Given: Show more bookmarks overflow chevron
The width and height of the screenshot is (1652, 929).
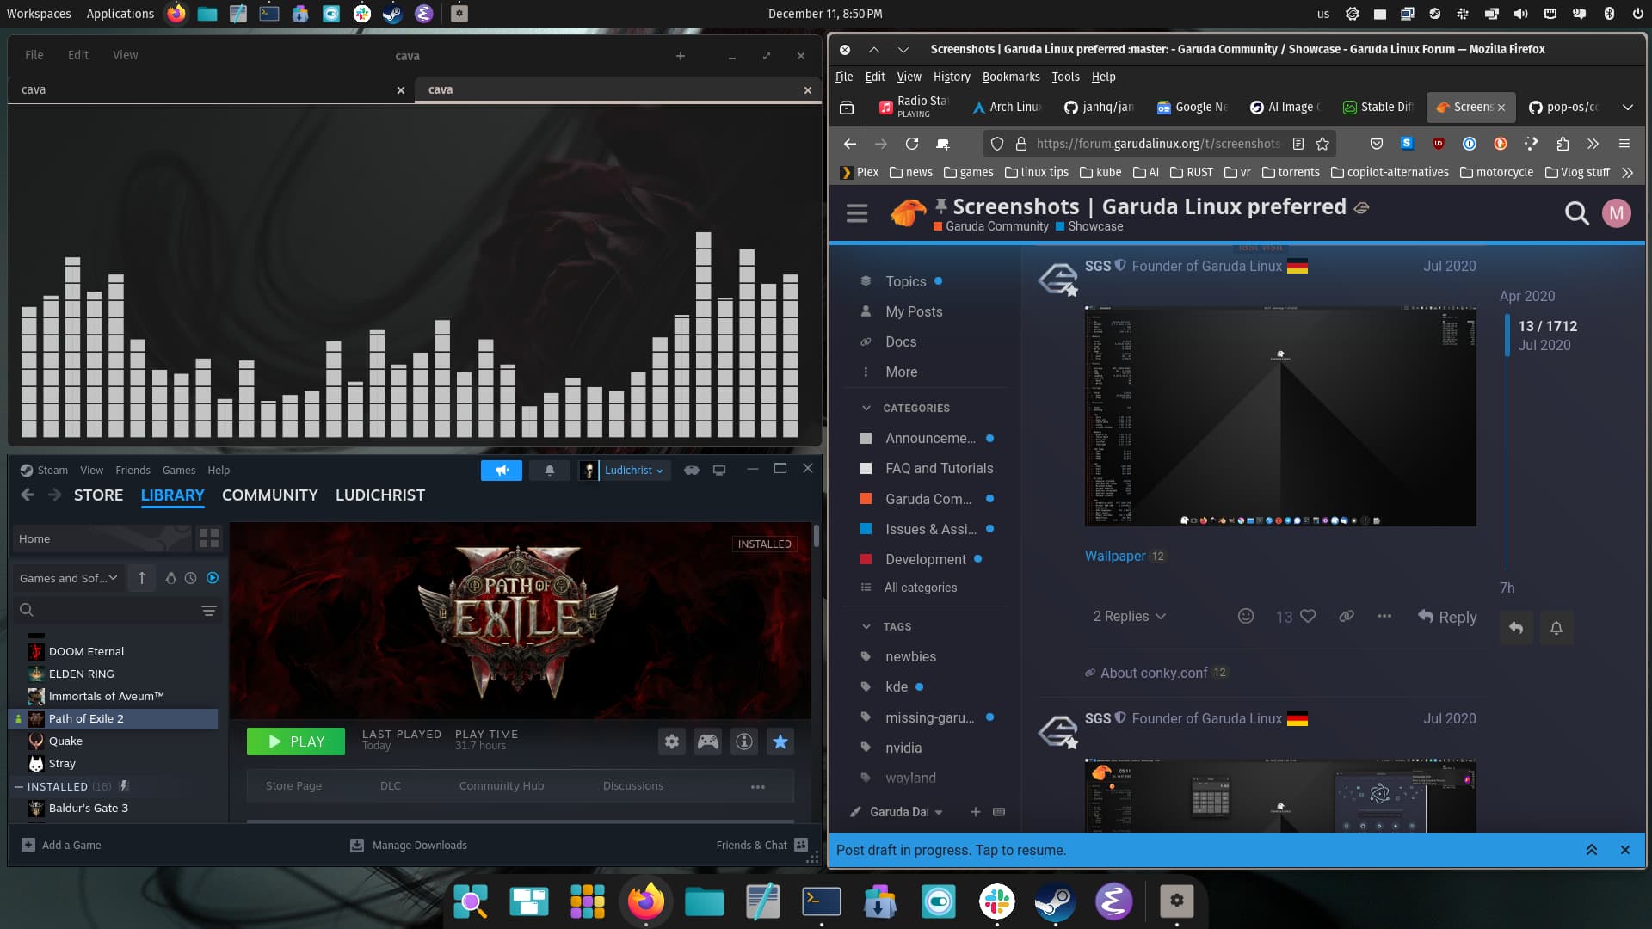Looking at the screenshot, I should point(1627,172).
